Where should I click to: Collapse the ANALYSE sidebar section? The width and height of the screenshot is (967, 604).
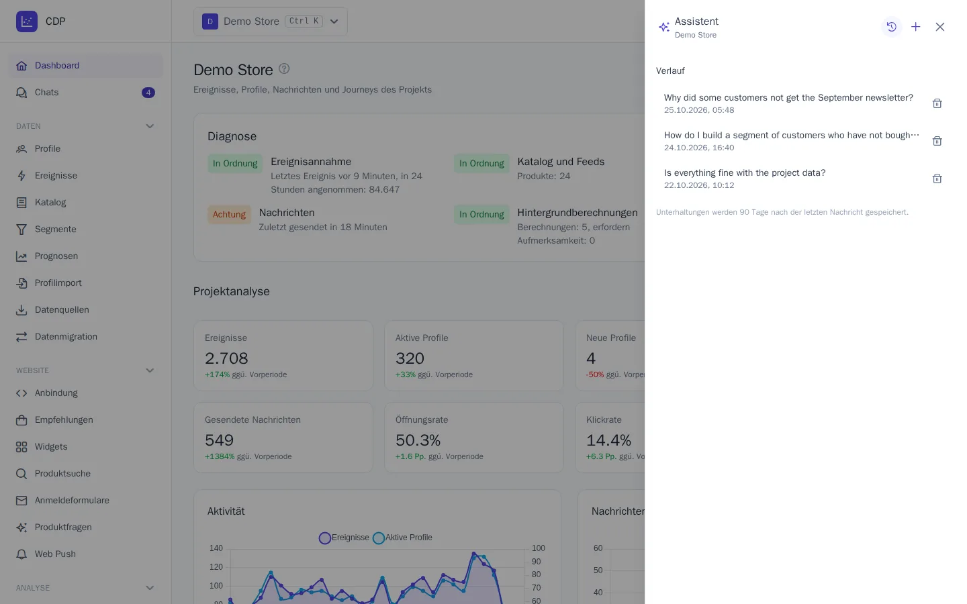click(x=150, y=588)
